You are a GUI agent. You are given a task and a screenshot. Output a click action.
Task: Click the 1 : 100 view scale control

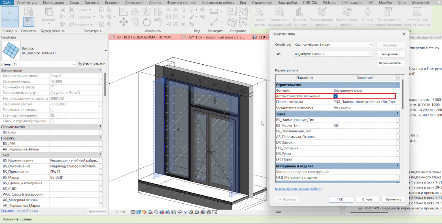120,212
